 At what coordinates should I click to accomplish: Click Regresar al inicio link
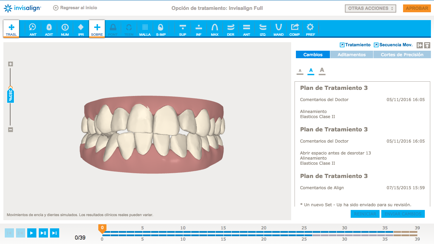tap(75, 7)
